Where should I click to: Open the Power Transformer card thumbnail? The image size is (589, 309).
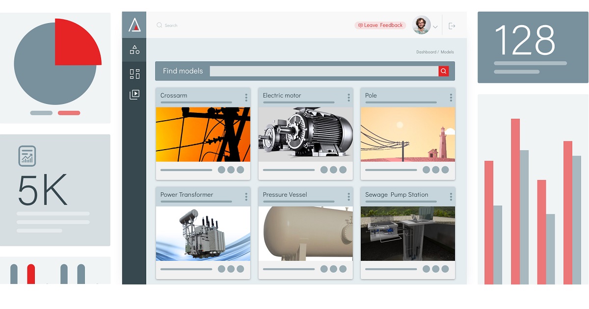point(203,234)
